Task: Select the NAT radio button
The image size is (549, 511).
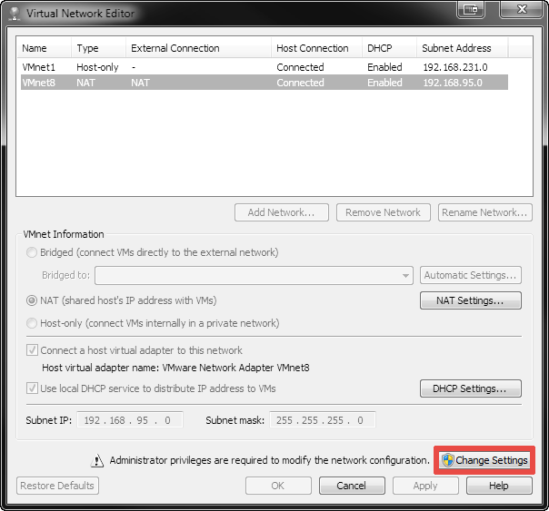Action: click(32, 300)
